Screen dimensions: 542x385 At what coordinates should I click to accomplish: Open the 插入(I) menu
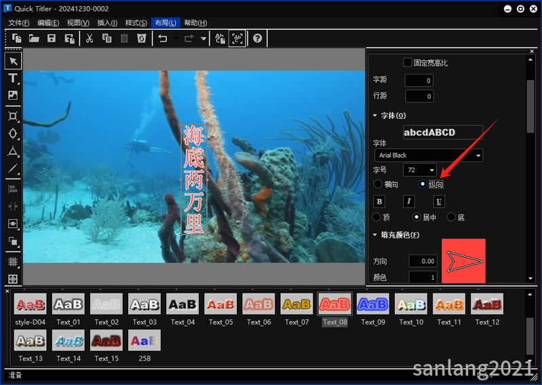pos(107,23)
